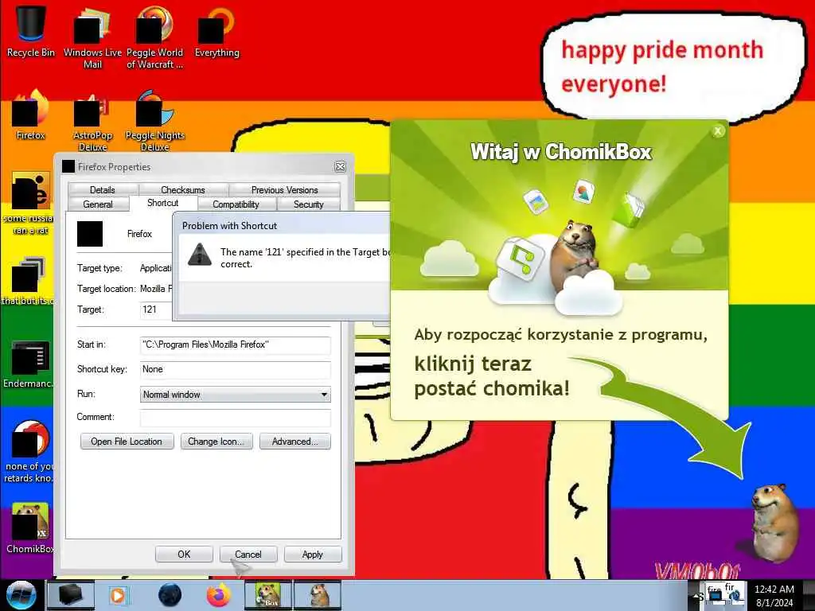The width and height of the screenshot is (815, 611).
Task: Open the Peggle World of Warcraft shortcut
Action: (155, 37)
